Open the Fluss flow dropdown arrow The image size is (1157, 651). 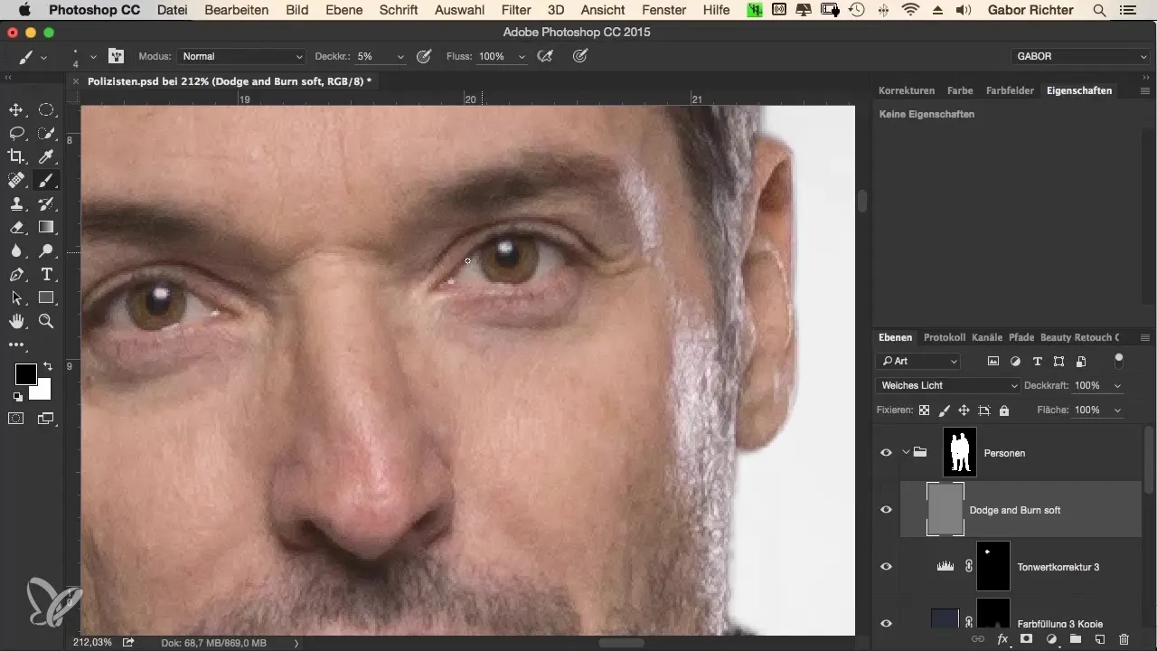[x=522, y=56]
